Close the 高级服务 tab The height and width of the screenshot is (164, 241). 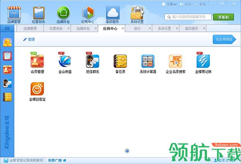click(x=204, y=28)
